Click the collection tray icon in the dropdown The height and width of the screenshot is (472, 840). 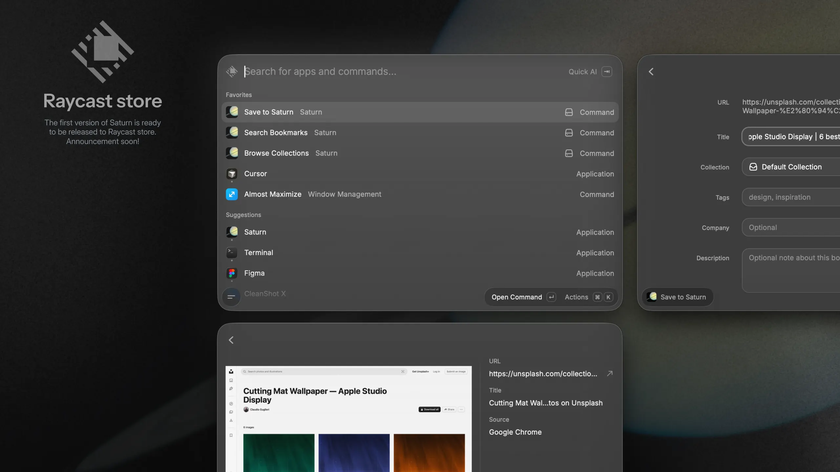pos(753,167)
